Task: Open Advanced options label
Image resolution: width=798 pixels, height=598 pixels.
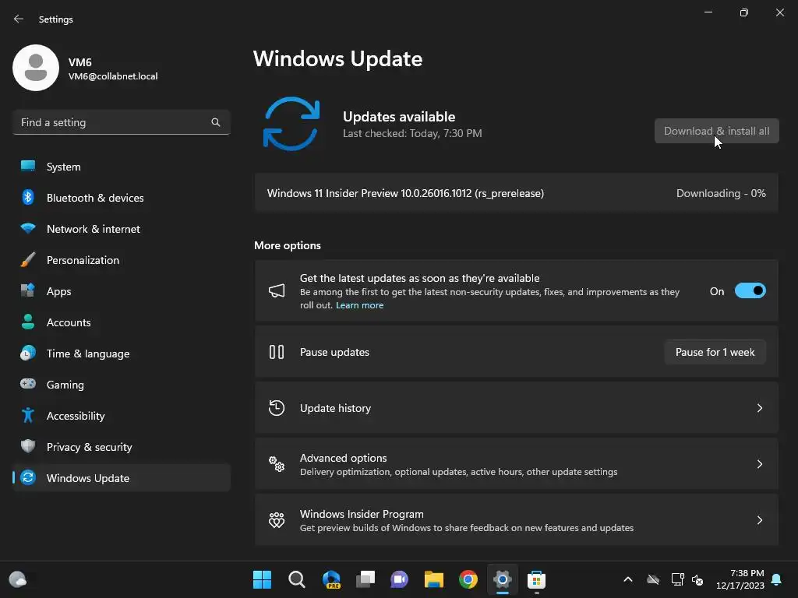Action: pyautogui.click(x=343, y=458)
